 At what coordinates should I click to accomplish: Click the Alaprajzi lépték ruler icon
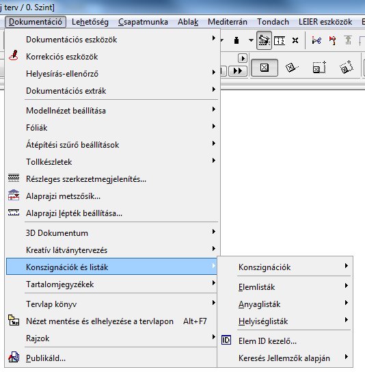tap(14, 212)
